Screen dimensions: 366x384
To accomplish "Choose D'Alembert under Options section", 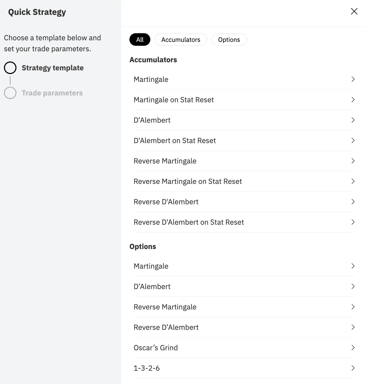I will tap(244, 286).
